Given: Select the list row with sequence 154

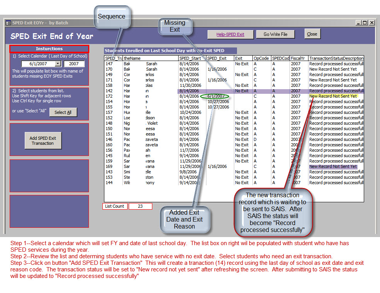Looking at the screenshot, I should (x=234, y=102).
